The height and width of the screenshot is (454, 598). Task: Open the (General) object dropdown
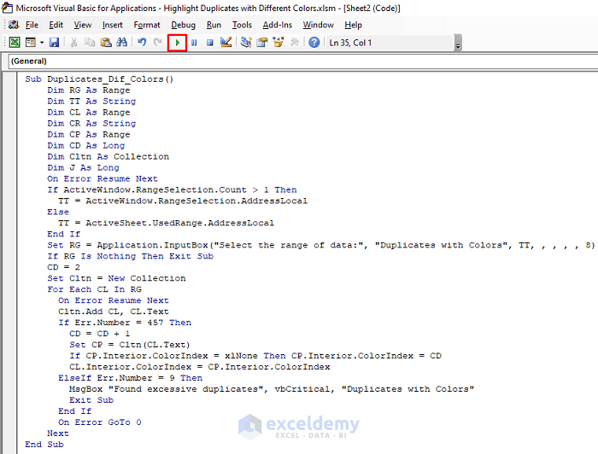pos(302,61)
